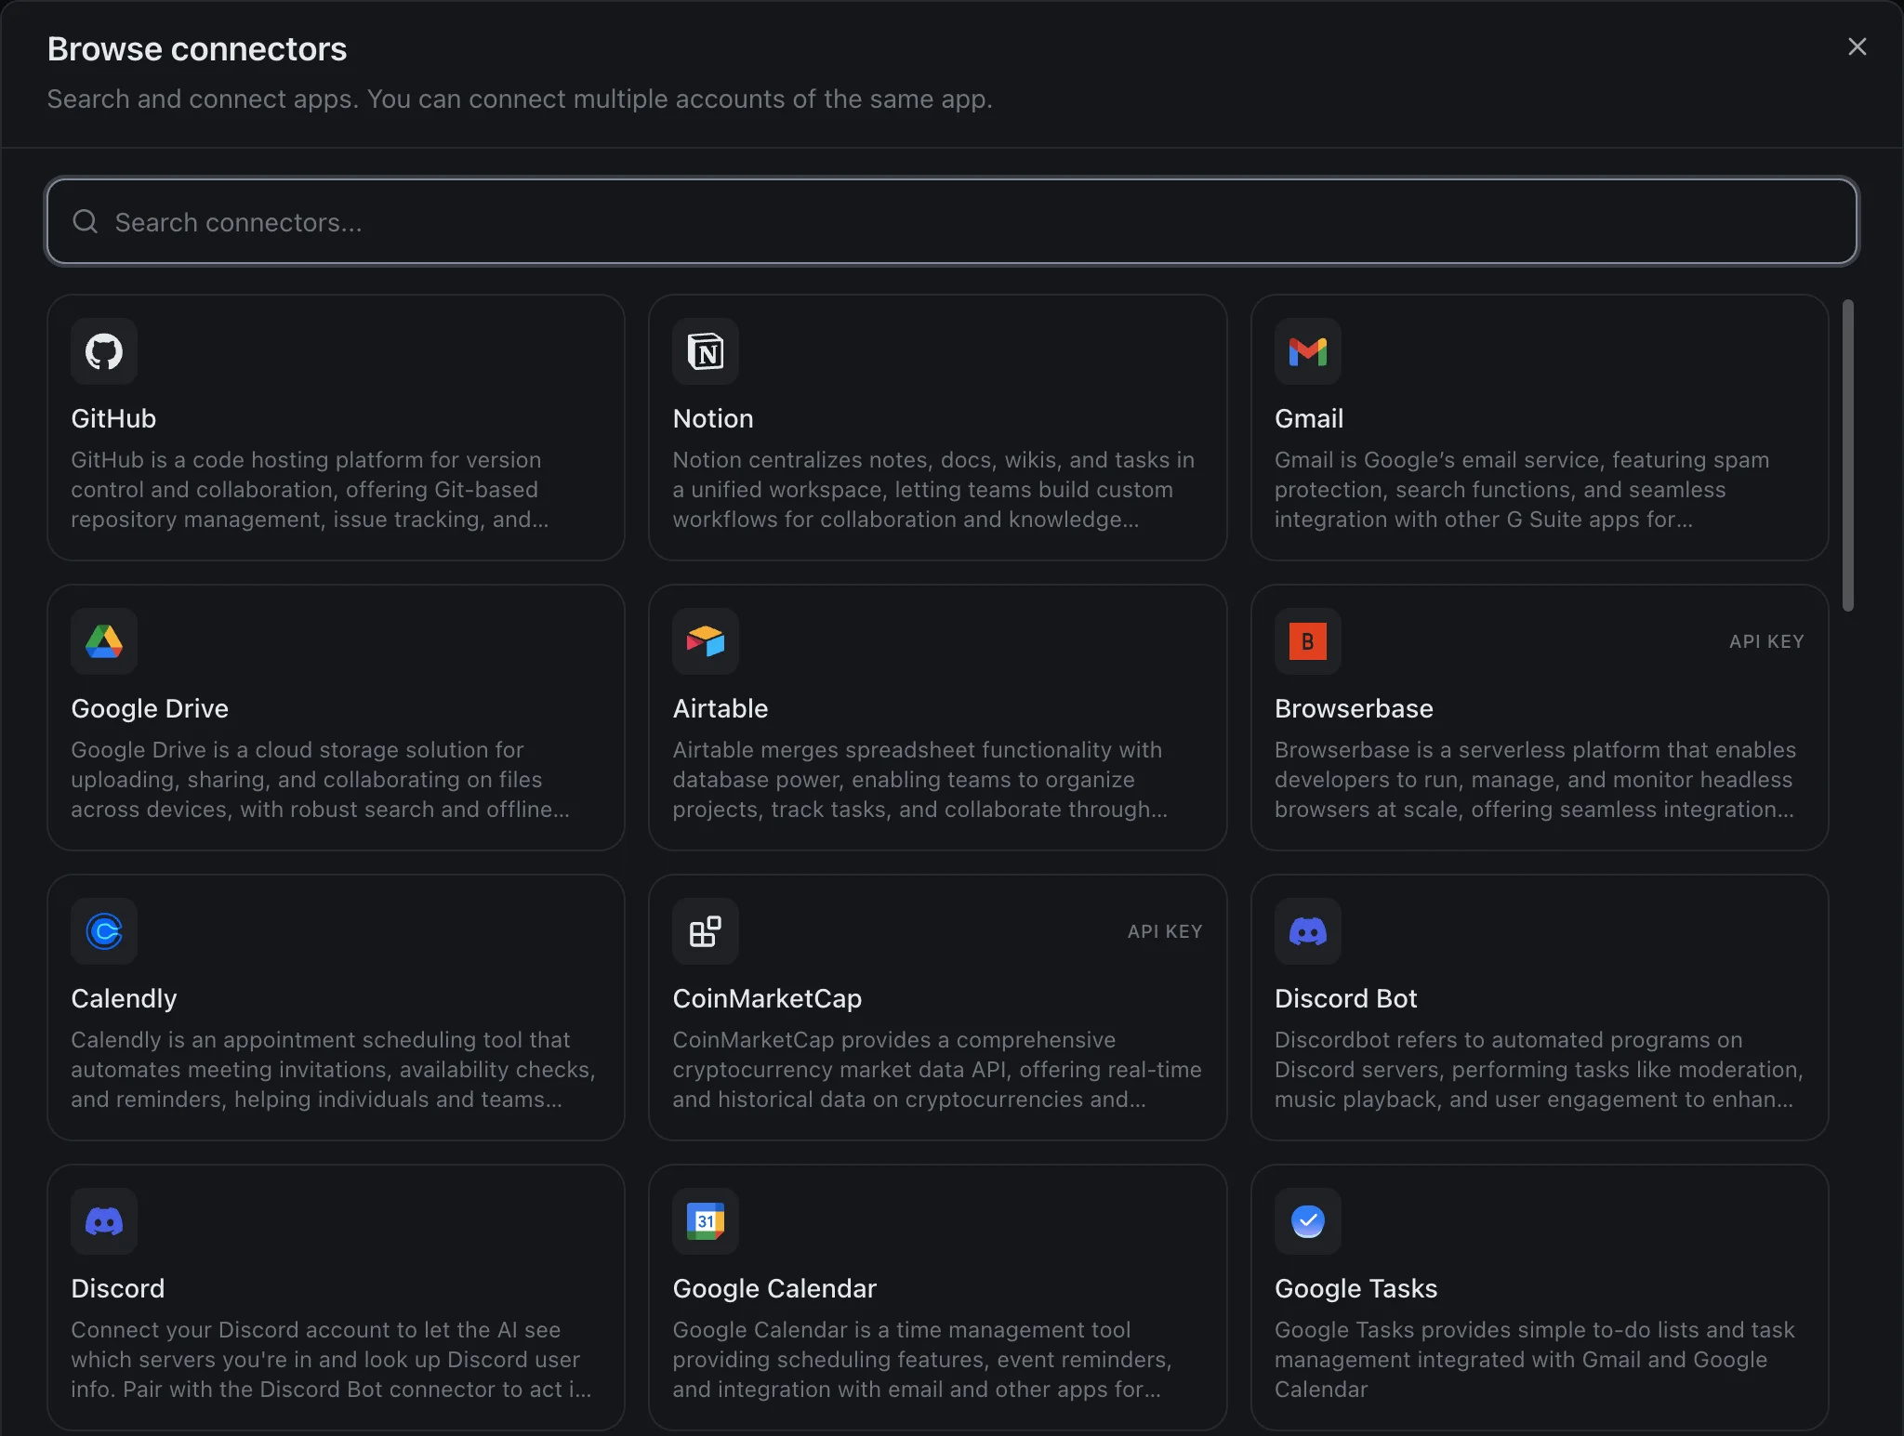Image resolution: width=1904 pixels, height=1436 pixels.
Task: Click the API KEY badge on CoinMarketCap
Action: [x=1165, y=931]
